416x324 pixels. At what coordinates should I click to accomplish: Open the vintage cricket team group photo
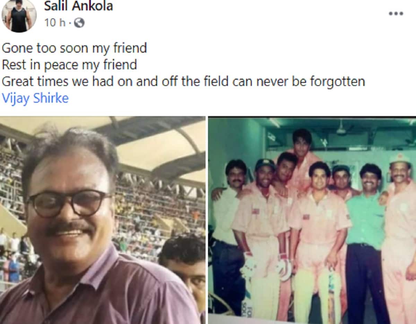coord(312,220)
